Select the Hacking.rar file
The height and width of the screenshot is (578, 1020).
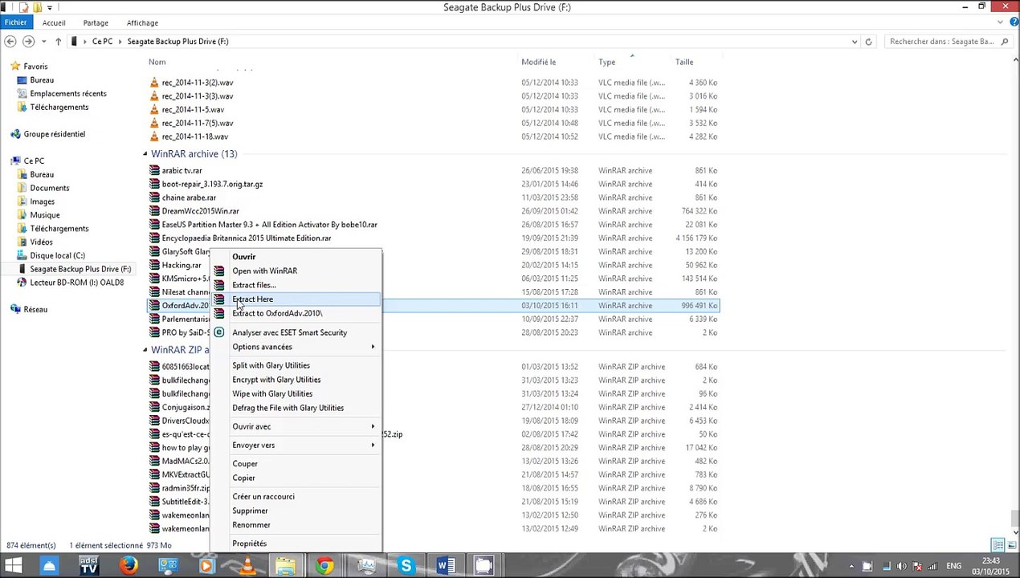[182, 265]
